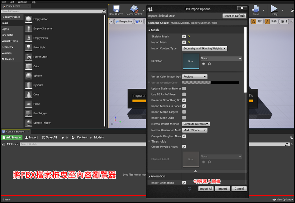Click the Import button in FBX dialog
Screen dimensions: 295x203
223,189
